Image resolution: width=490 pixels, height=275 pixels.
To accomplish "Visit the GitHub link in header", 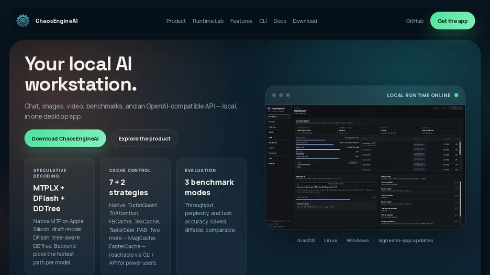I will pos(415,21).
